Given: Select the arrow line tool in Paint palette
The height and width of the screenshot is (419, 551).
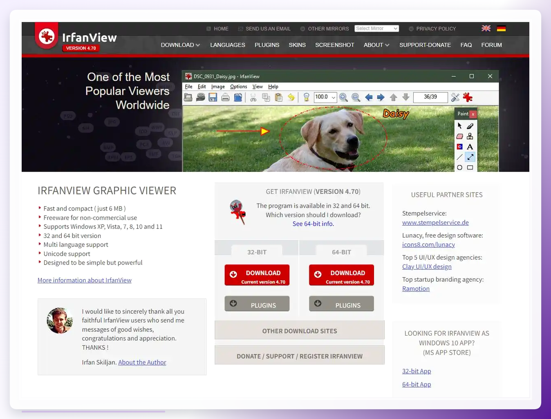Looking at the screenshot, I should (x=470, y=157).
